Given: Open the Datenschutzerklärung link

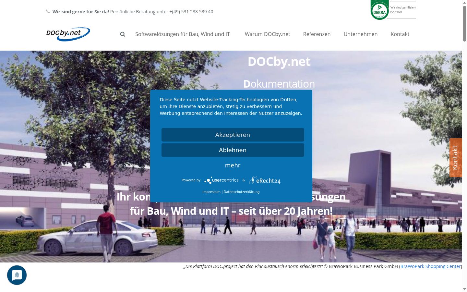Looking at the screenshot, I should (242, 192).
